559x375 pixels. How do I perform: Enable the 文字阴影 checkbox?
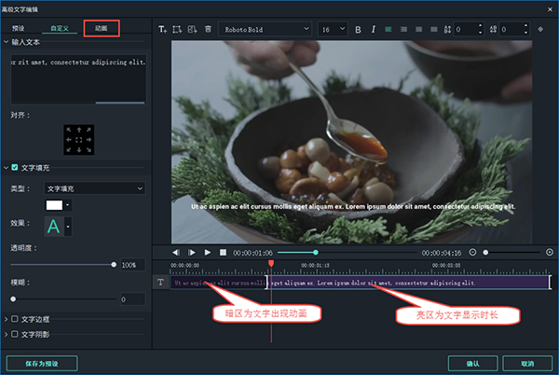(14, 333)
